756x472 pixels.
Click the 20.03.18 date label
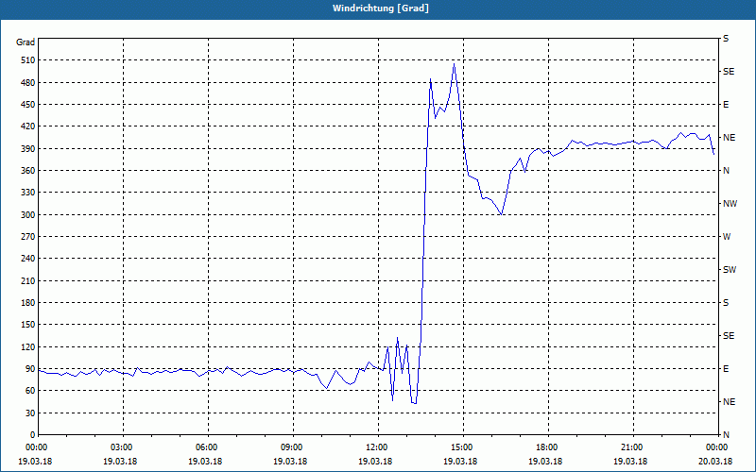click(715, 462)
